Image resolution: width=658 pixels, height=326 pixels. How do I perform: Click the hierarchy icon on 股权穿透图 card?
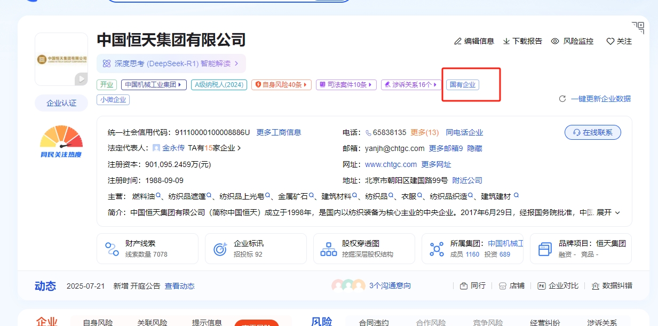(x=328, y=249)
